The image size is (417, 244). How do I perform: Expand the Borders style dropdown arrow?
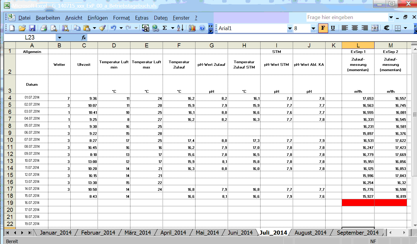point(406,28)
